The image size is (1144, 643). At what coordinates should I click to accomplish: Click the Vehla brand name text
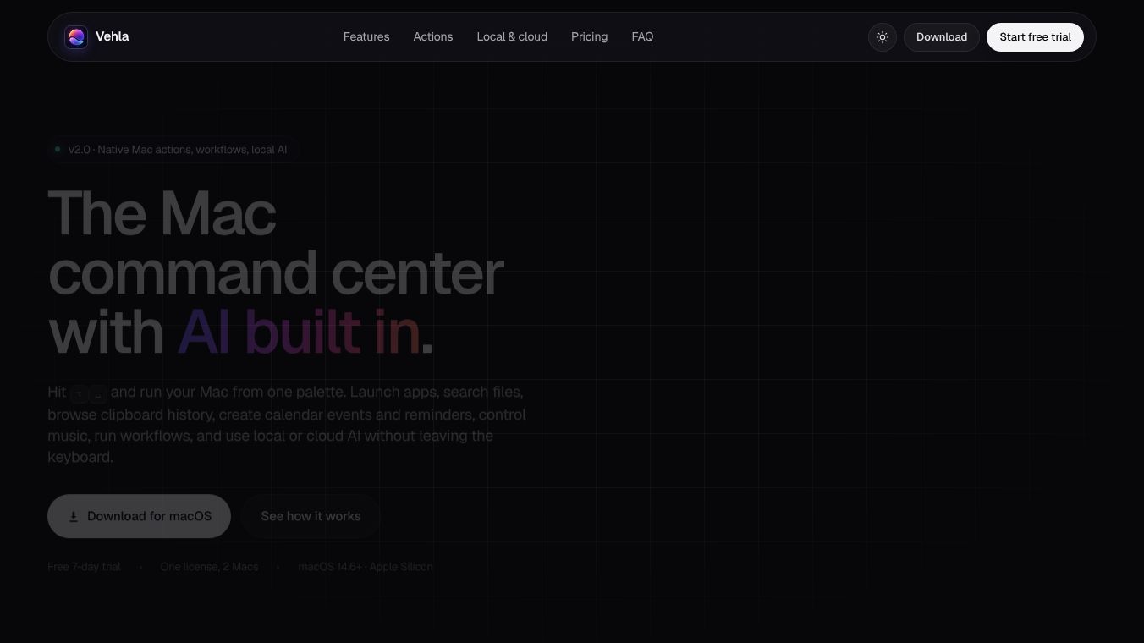[x=112, y=37]
